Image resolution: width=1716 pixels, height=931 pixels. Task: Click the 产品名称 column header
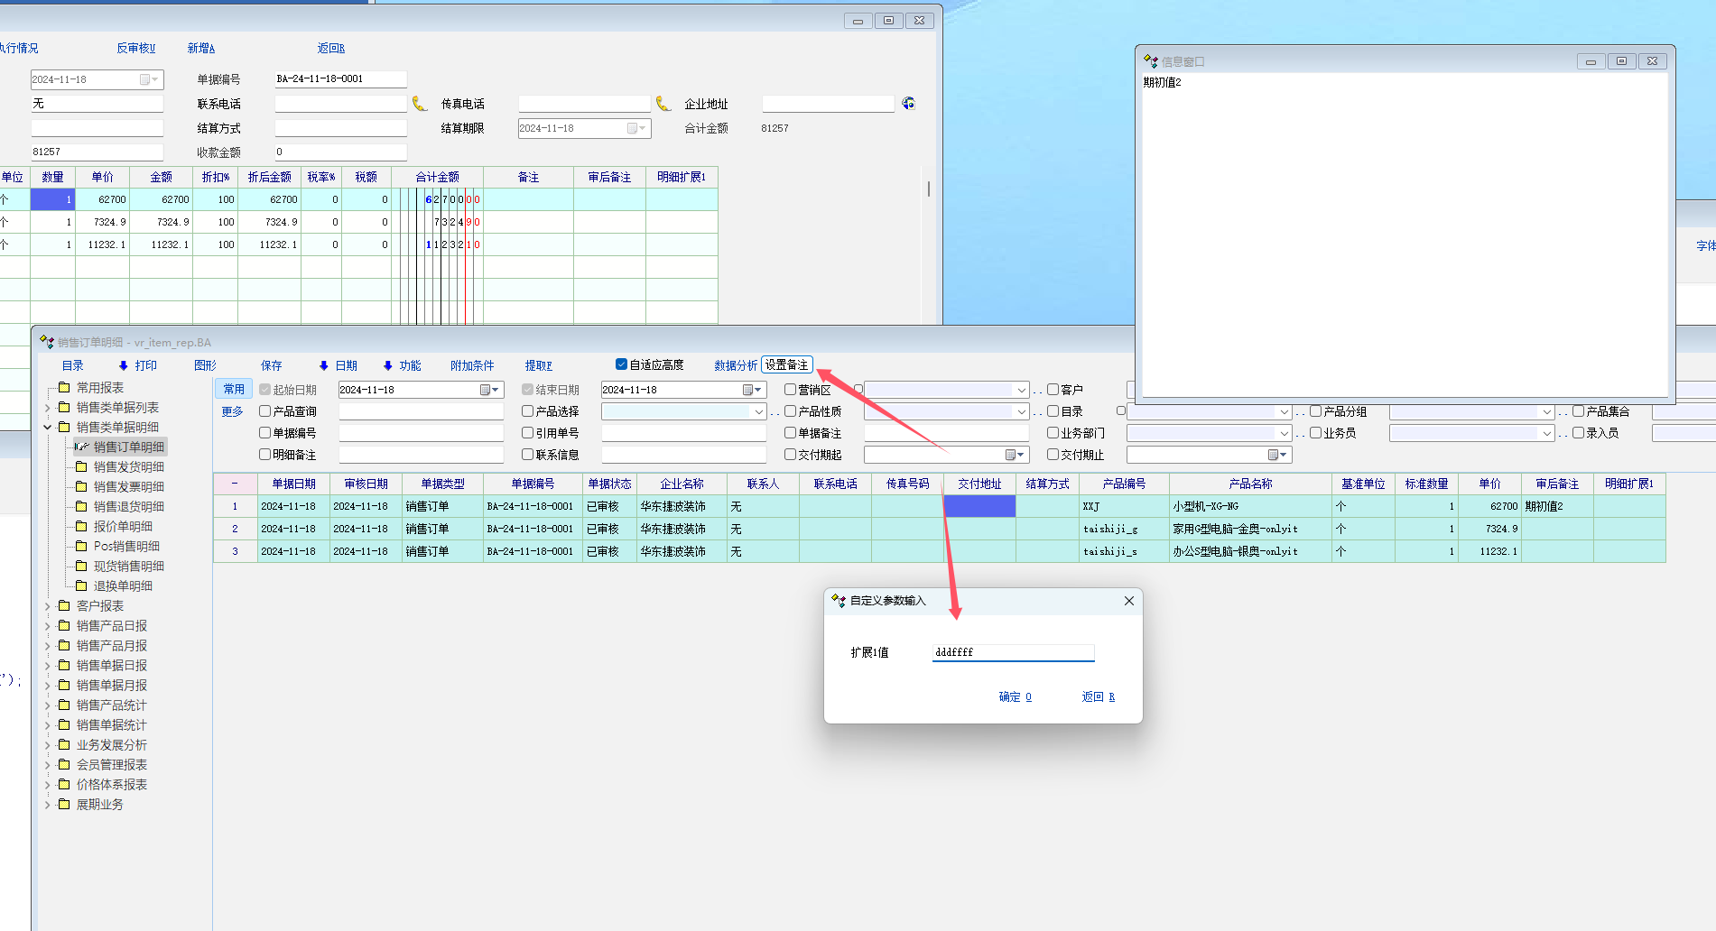tap(1250, 484)
